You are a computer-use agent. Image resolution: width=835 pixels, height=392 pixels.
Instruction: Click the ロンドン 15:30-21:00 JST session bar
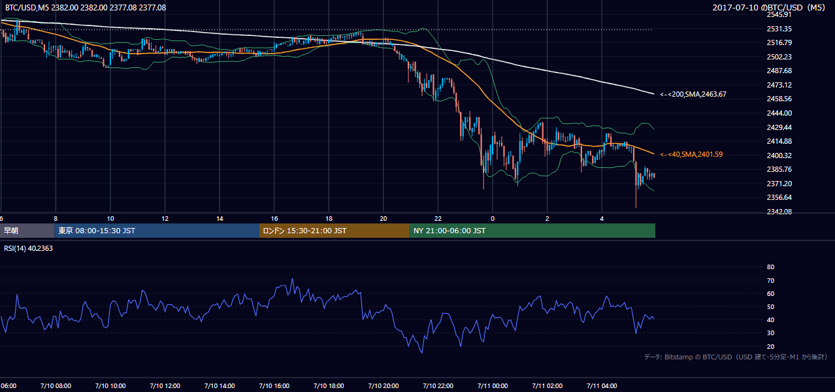point(334,231)
